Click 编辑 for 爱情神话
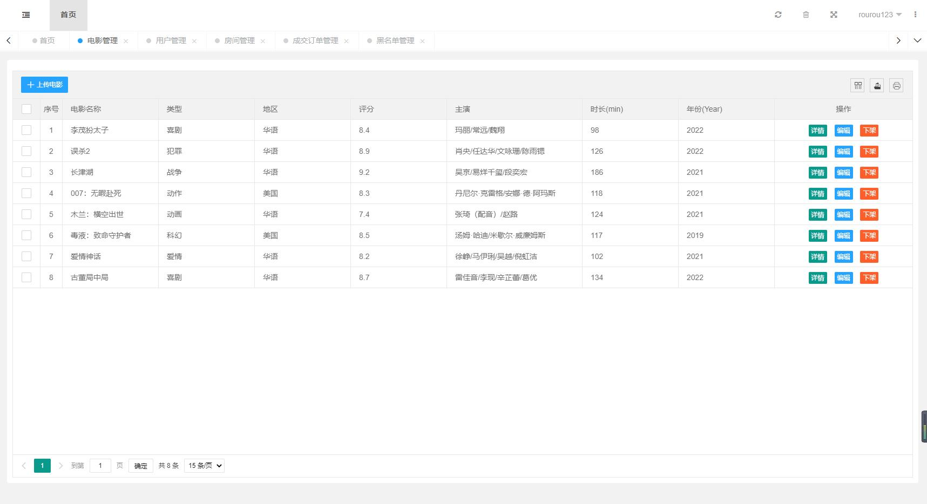The height and width of the screenshot is (504, 927). [x=843, y=257]
